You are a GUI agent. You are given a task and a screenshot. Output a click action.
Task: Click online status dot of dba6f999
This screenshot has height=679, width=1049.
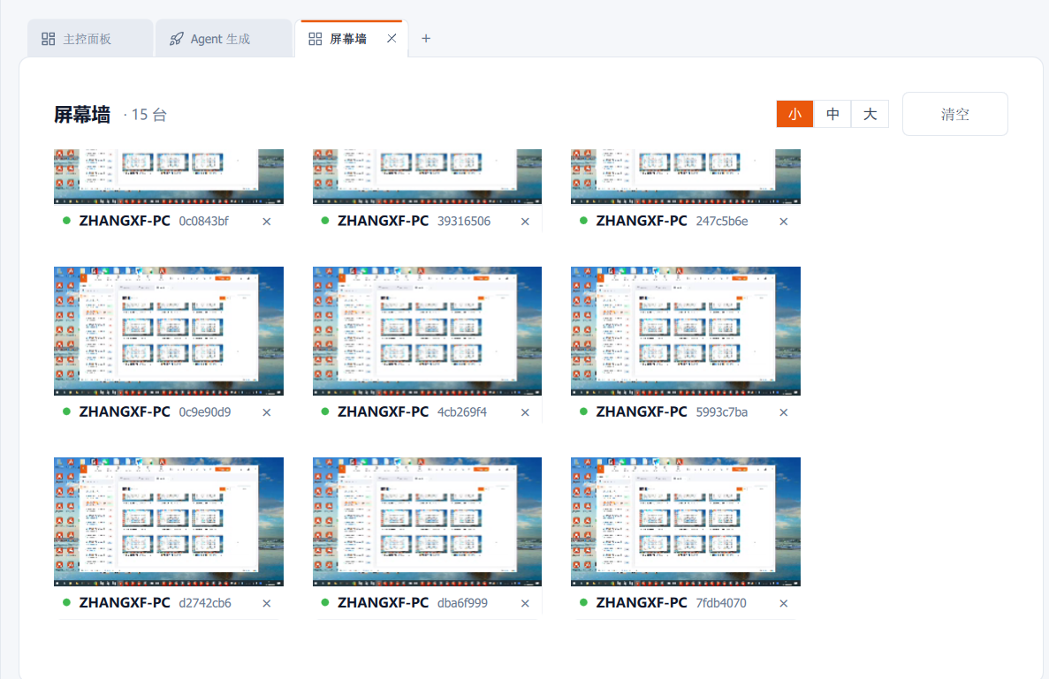click(x=325, y=602)
